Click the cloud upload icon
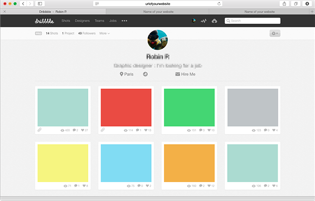Image resolution: width=315 pixels, height=201 pixels. coord(215,21)
